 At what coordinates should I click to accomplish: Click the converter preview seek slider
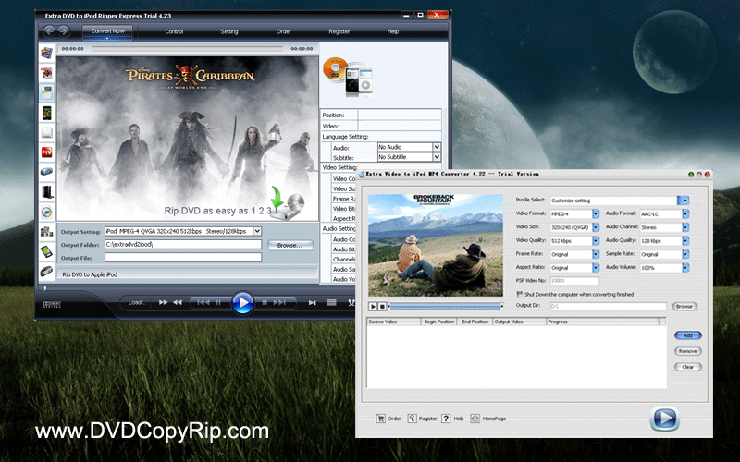tap(446, 307)
